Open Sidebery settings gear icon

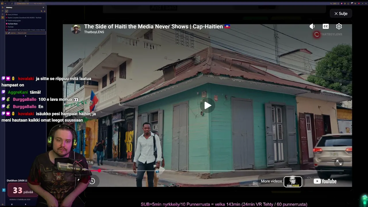point(45,11)
